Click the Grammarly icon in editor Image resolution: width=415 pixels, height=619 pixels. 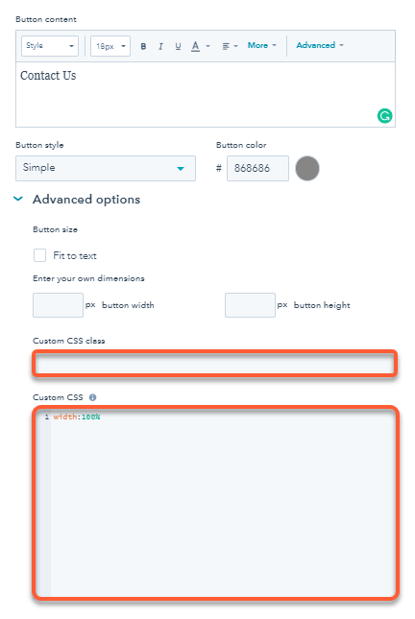click(384, 116)
